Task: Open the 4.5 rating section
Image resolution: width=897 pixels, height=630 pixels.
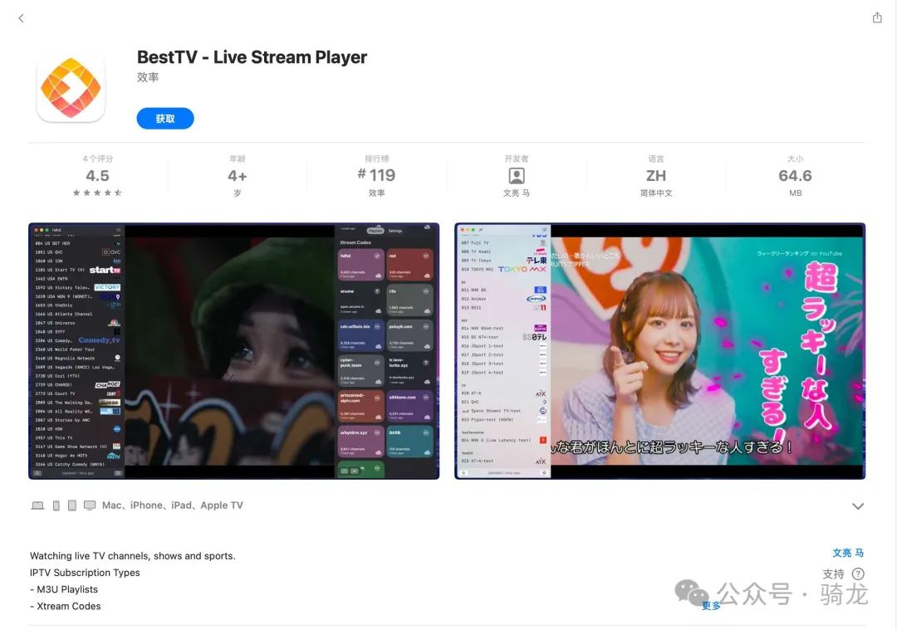Action: (x=97, y=175)
